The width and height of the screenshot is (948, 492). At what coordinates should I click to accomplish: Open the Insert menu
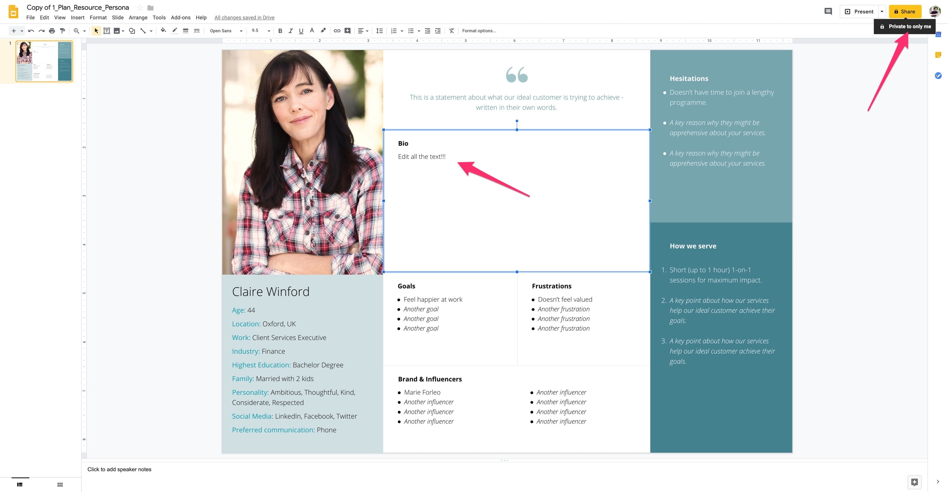pos(76,17)
